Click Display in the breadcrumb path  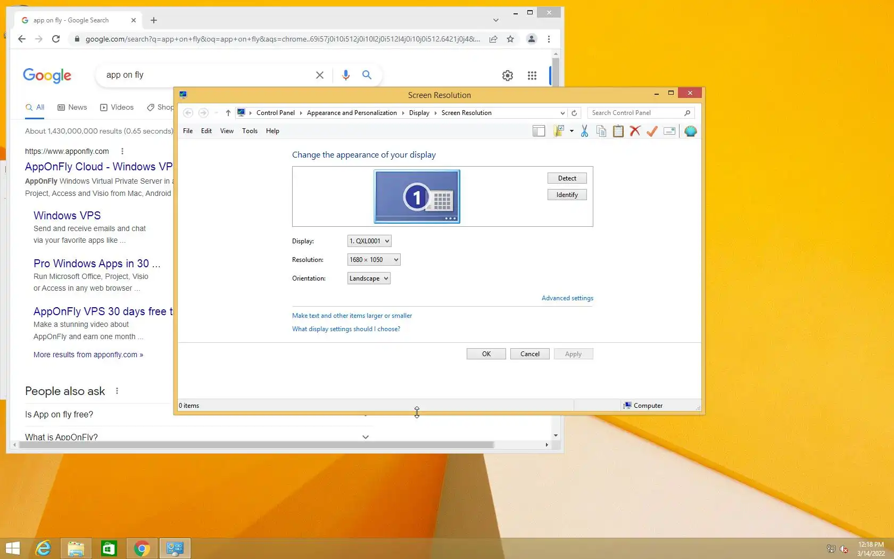pos(419,113)
